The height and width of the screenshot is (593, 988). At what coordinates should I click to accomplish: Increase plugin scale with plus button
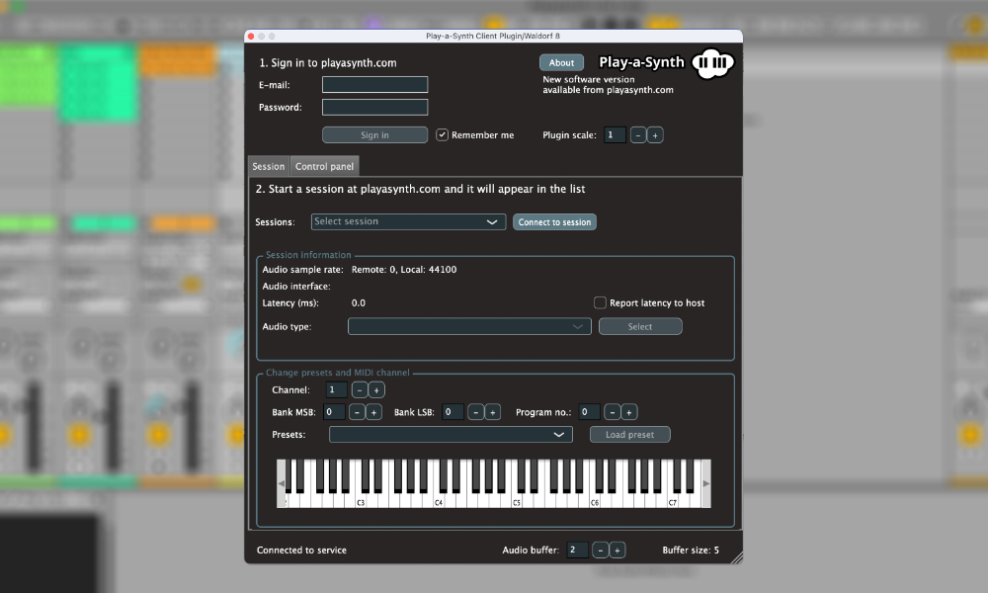click(655, 135)
